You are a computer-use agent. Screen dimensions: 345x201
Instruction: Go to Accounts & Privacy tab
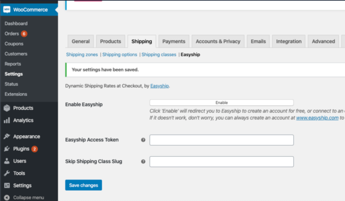[x=218, y=41]
